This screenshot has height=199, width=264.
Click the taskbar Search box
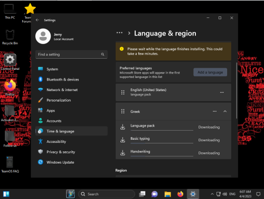coord(107,194)
